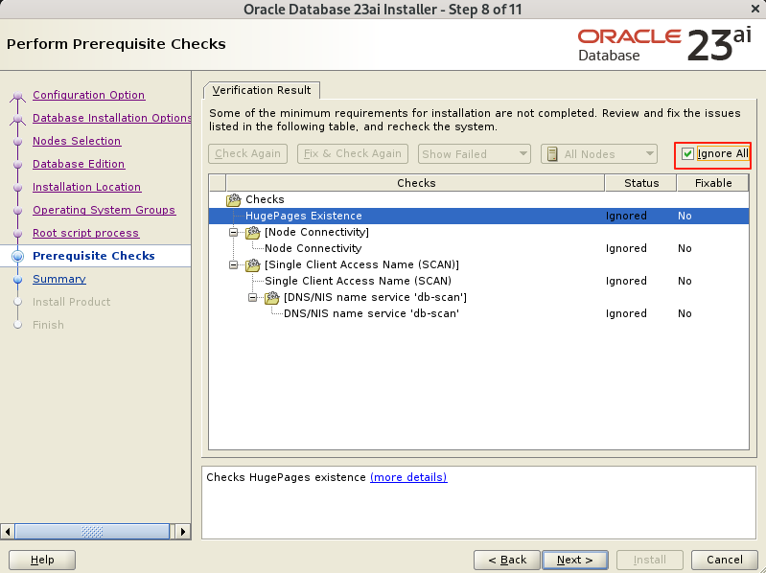Click the Summary step bullet icon
The width and height of the screenshot is (766, 573).
[x=18, y=279]
